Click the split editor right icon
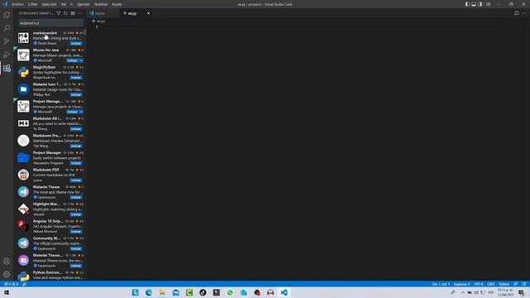The width and height of the screenshot is (530, 298). point(516,13)
